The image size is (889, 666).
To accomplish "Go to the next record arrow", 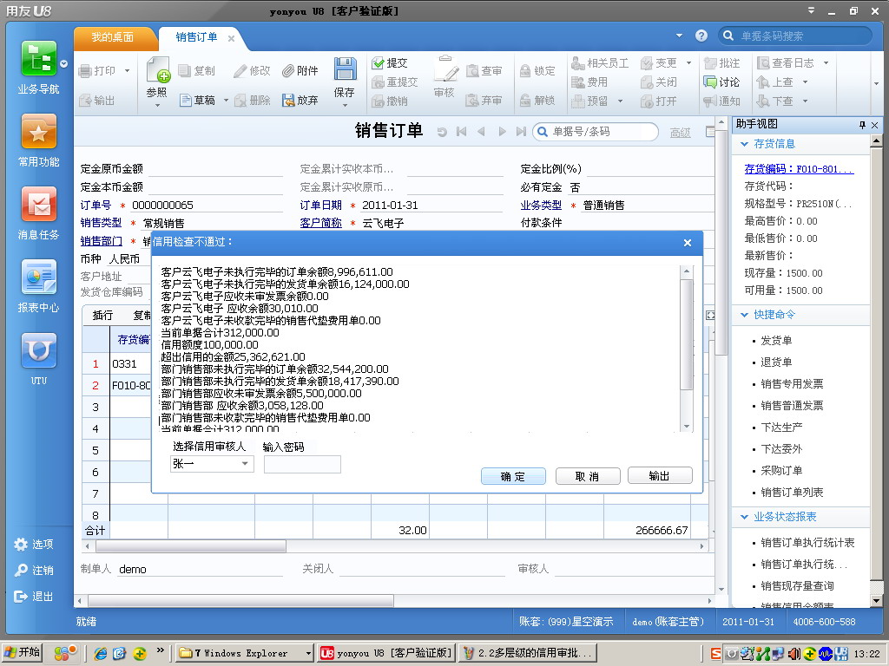I will click(502, 132).
